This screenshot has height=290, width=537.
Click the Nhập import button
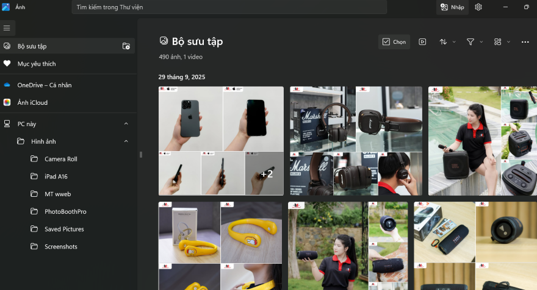(x=452, y=7)
